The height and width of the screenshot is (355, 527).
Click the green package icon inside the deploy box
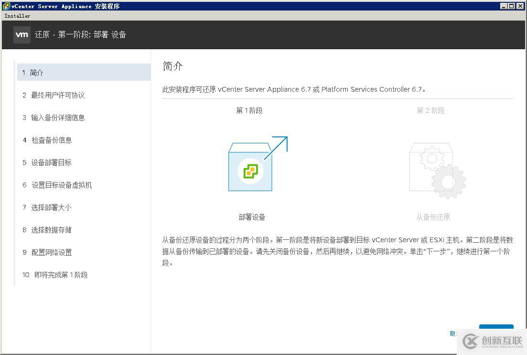point(250,171)
